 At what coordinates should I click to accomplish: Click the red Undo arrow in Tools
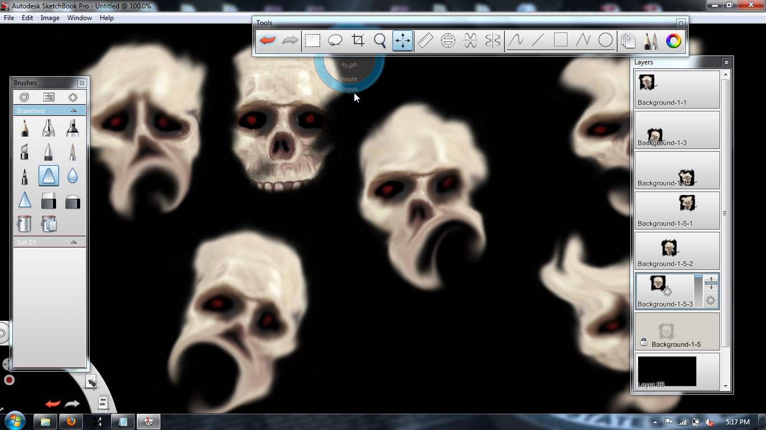[x=268, y=41]
